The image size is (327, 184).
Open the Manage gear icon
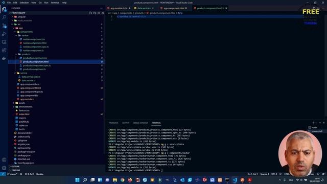[4, 168]
